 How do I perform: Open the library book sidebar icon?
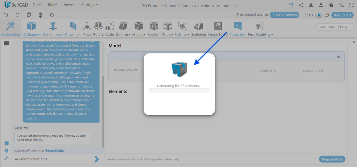click(6, 143)
